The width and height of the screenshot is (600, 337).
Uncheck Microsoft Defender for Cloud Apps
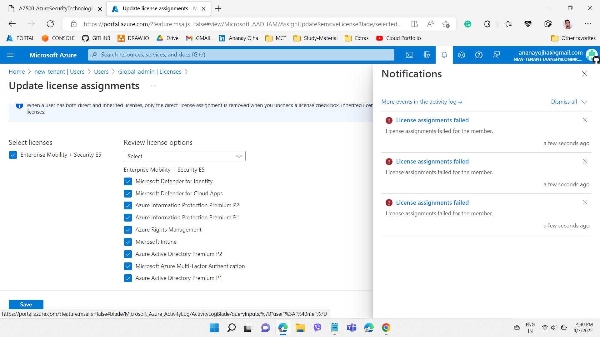[128, 194]
